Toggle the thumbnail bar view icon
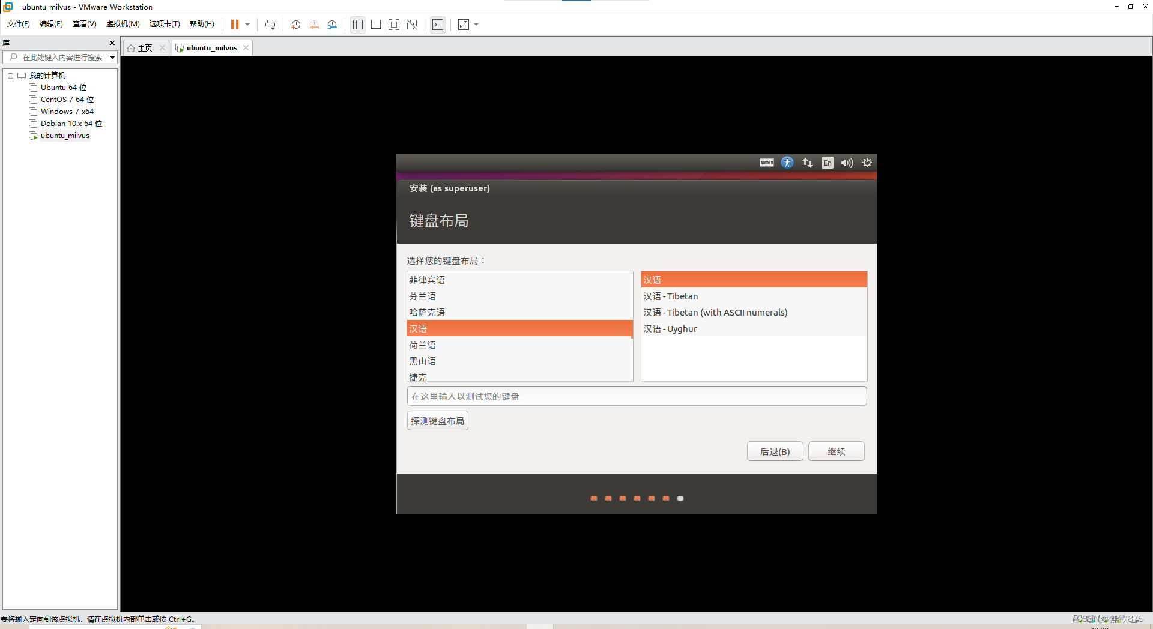The height and width of the screenshot is (629, 1153). click(x=376, y=25)
